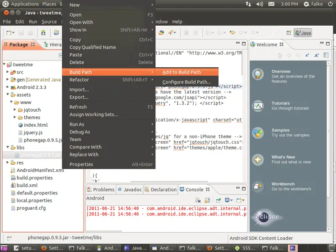This screenshot has height=252, width=336.
Task: Expand the gen folder node
Action: pyautogui.click(x=8, y=79)
